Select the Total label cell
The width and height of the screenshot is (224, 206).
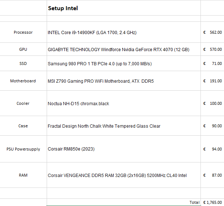pos(124,202)
